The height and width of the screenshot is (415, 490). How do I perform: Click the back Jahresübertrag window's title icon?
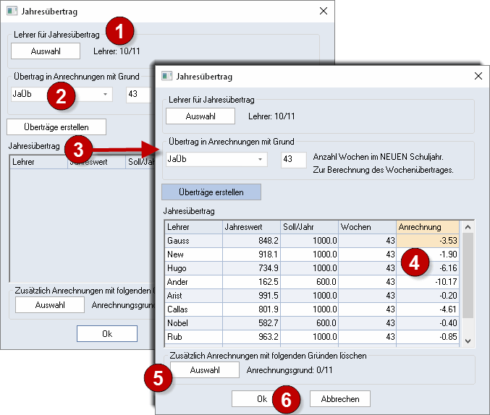(12, 11)
